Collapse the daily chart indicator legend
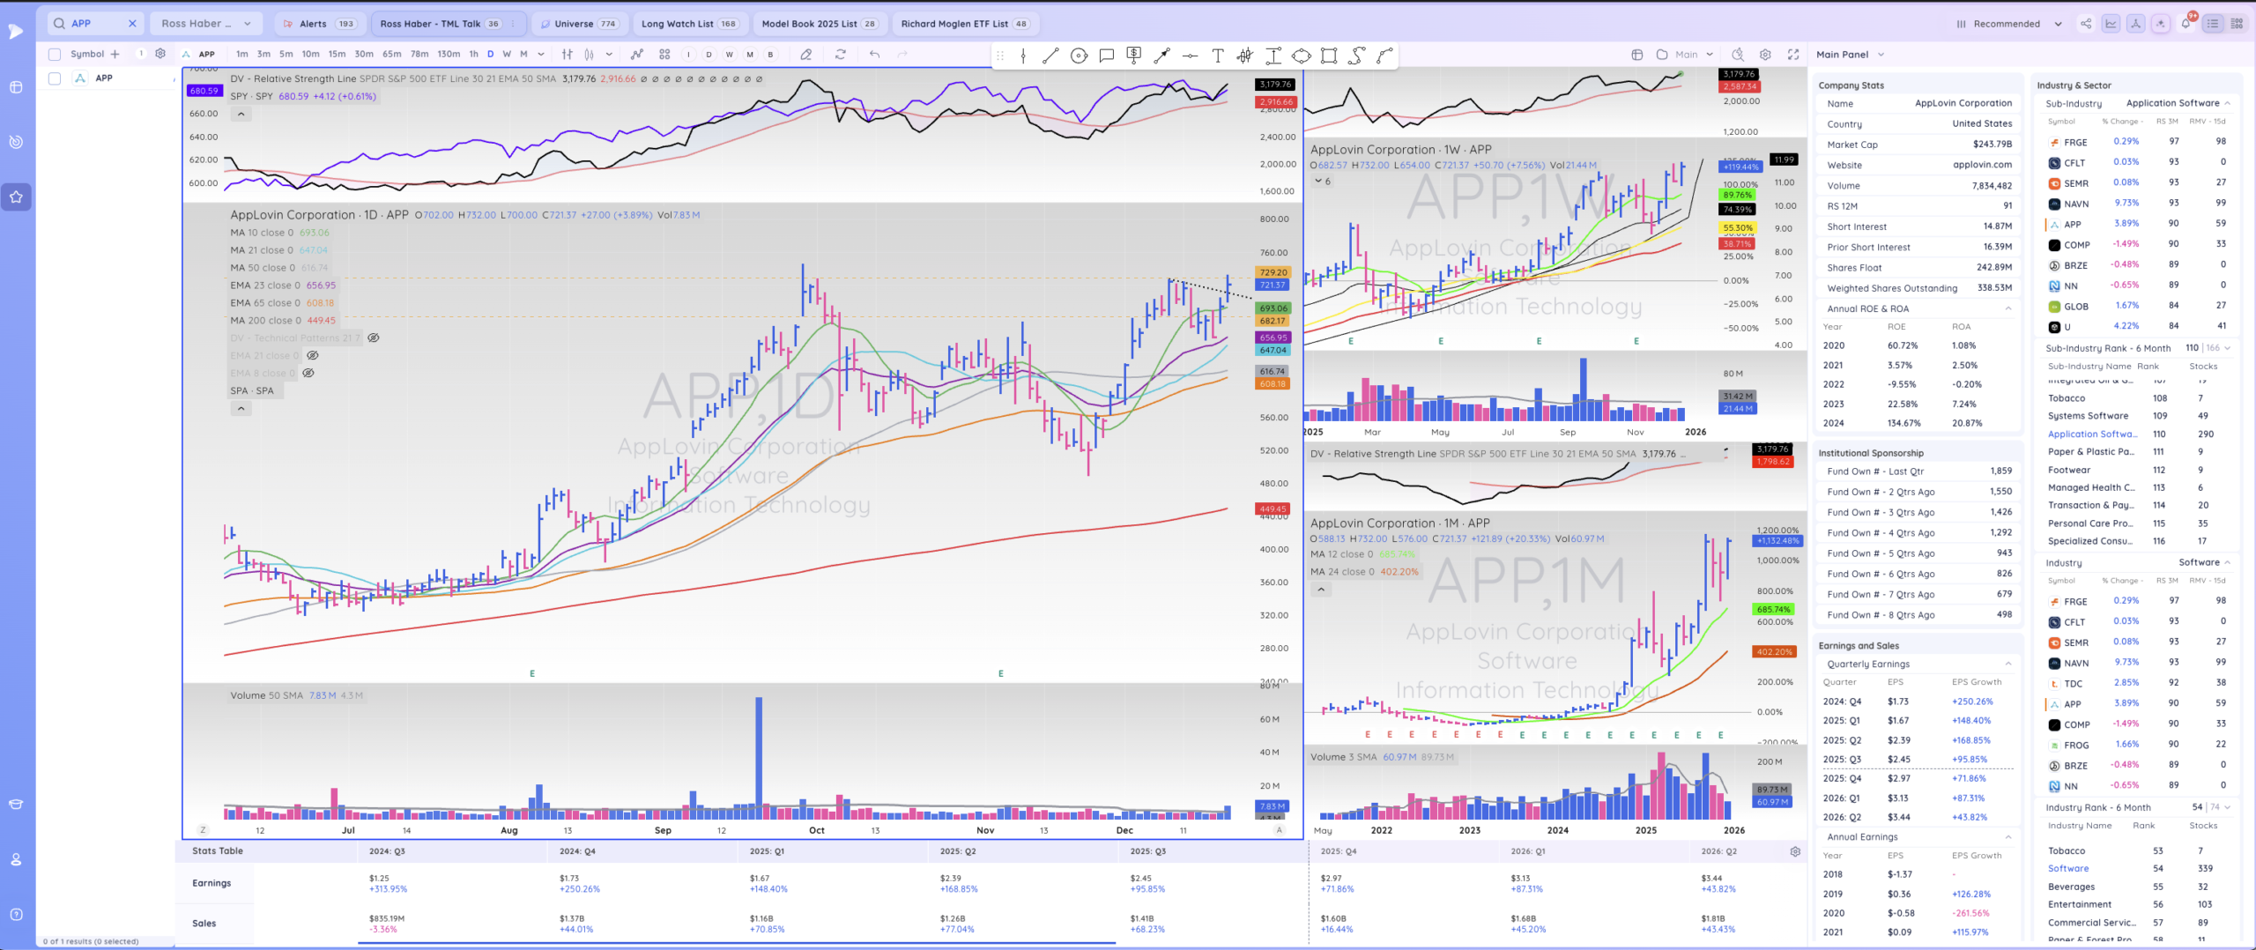2256x950 pixels. coord(241,409)
